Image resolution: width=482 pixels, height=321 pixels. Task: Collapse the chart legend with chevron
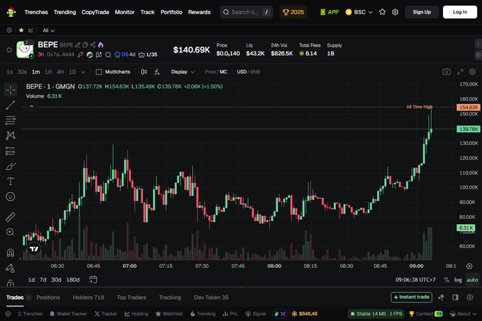(x=31, y=106)
